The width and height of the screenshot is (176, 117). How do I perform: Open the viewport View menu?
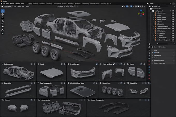tap(15, 6)
